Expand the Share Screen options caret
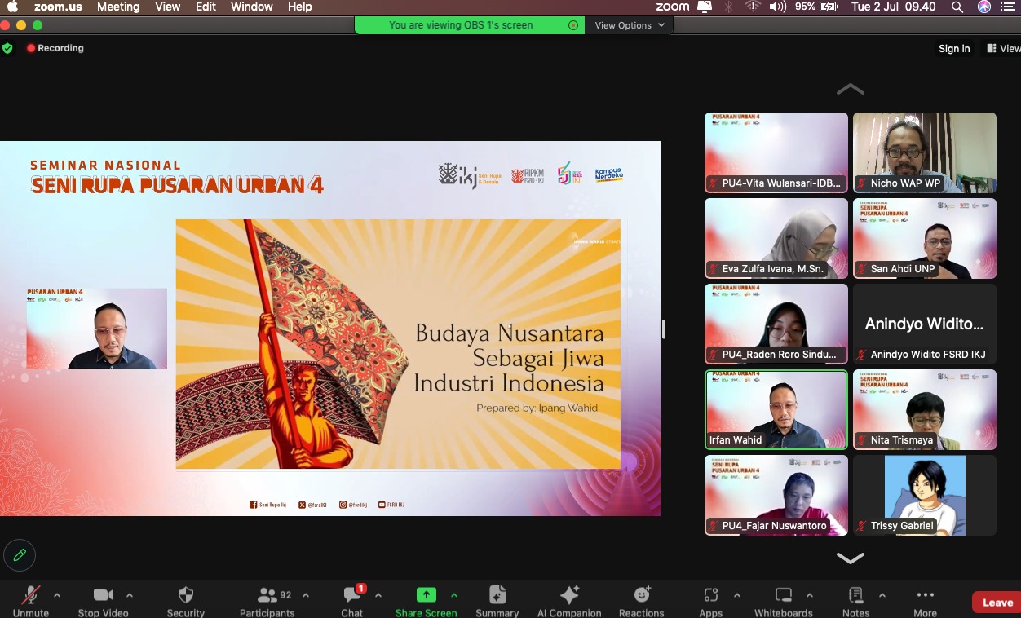 (x=453, y=595)
